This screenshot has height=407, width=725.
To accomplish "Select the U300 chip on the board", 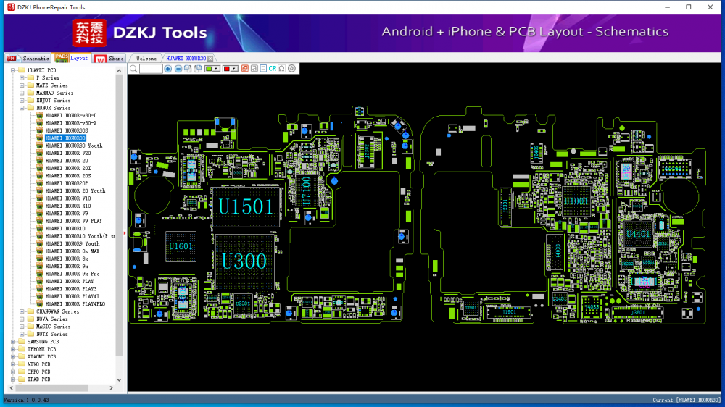I will [x=244, y=261].
